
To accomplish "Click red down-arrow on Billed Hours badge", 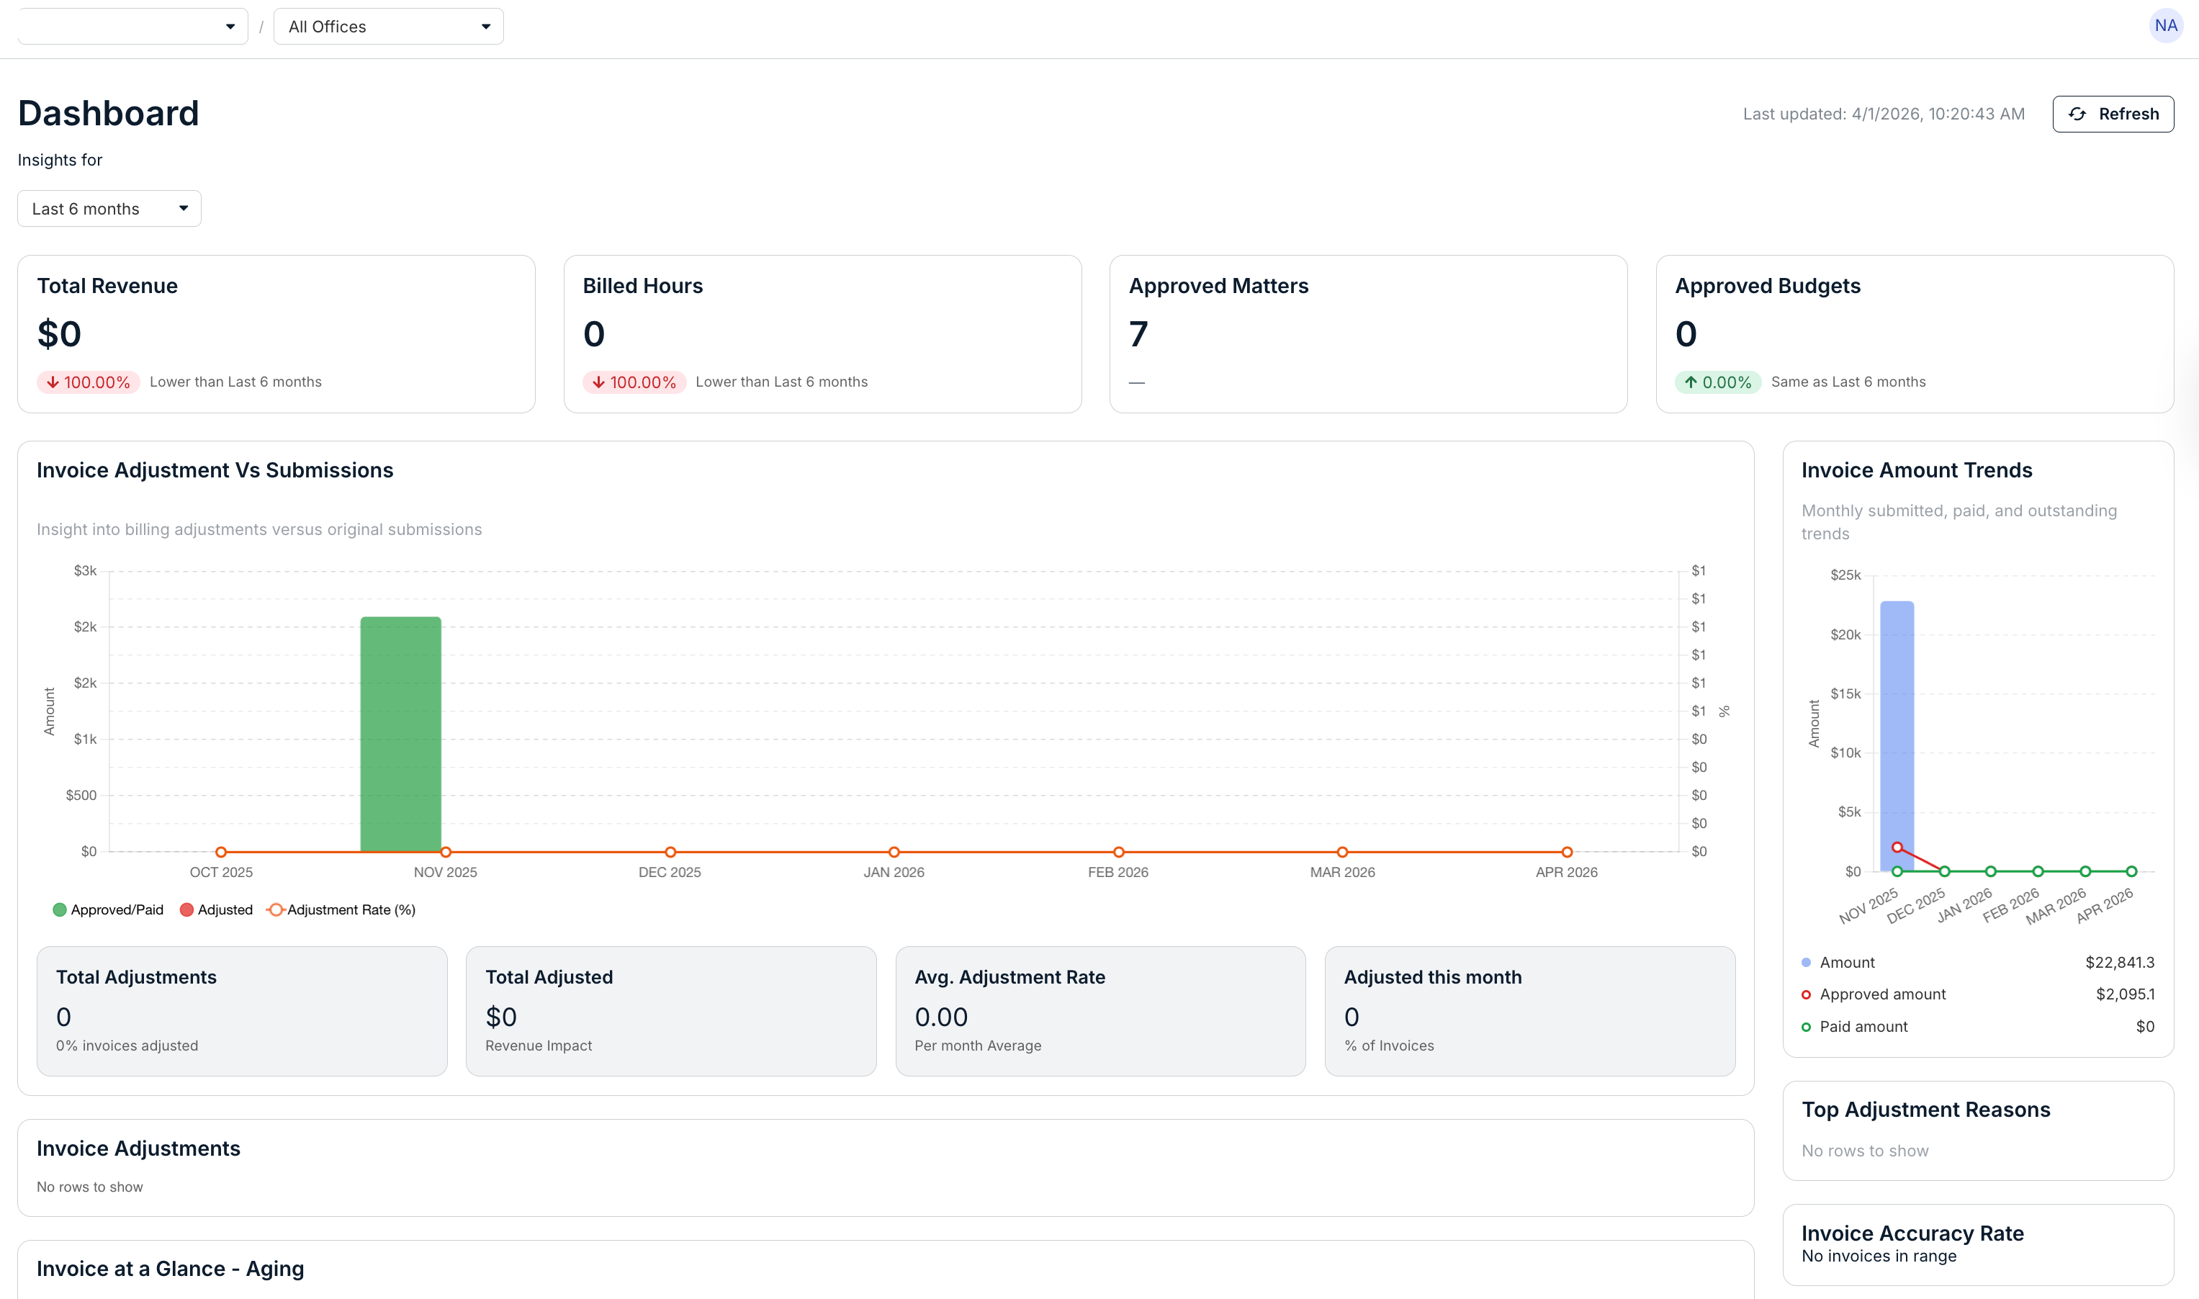I will (x=598, y=382).
